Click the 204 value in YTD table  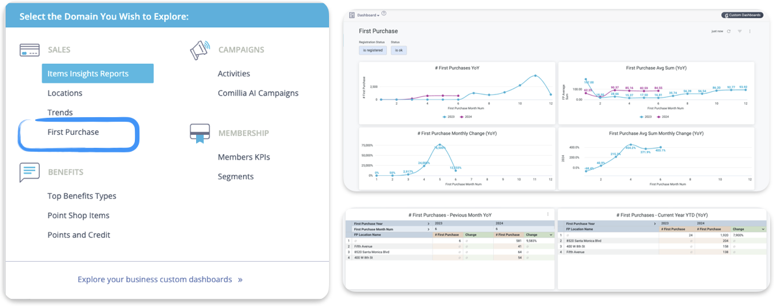(x=726, y=241)
